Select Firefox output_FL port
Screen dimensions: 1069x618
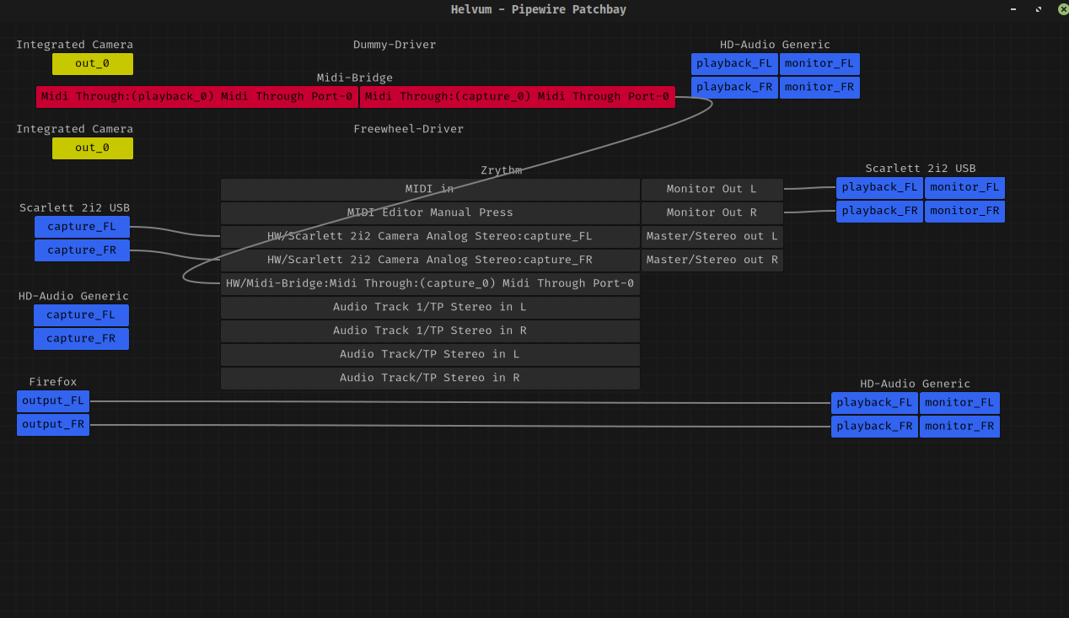click(x=53, y=401)
